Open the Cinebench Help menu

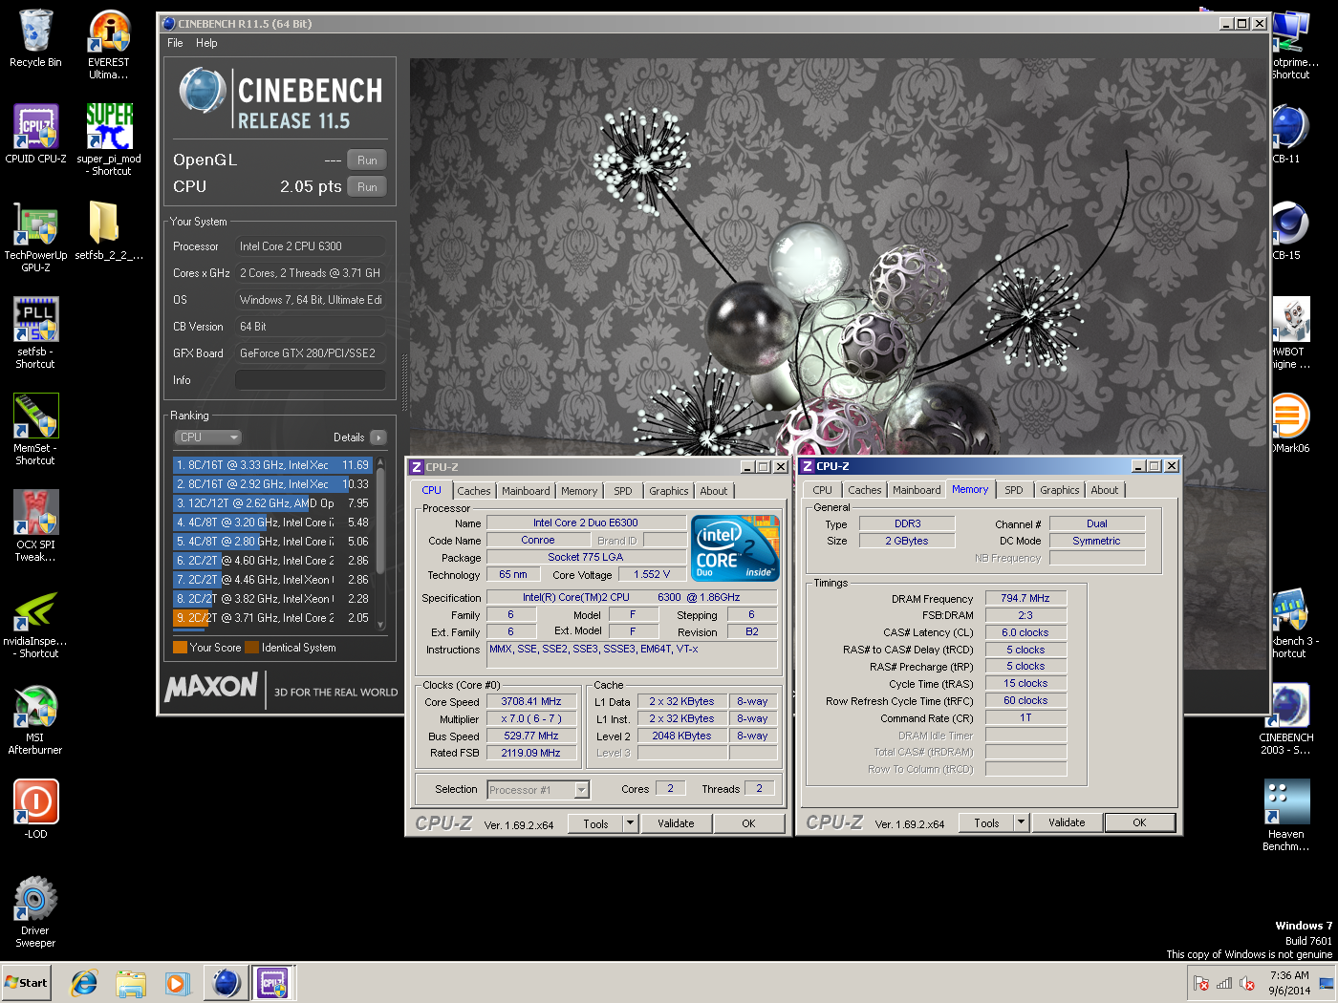pos(206,43)
